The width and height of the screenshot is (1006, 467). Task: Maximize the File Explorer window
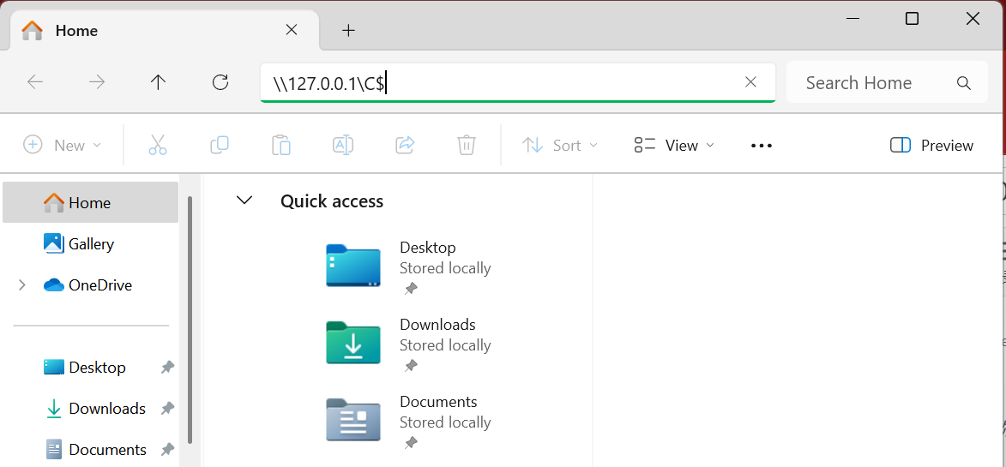(x=912, y=19)
